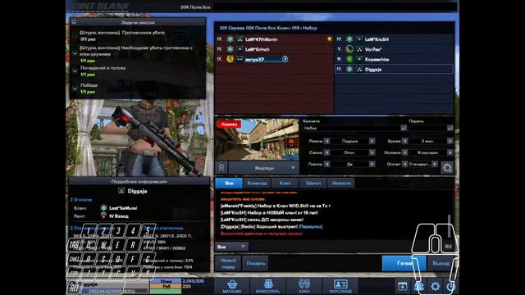525x295 pixels.
Task: Open the game settings gear in bottom bar
Action: tap(435, 286)
